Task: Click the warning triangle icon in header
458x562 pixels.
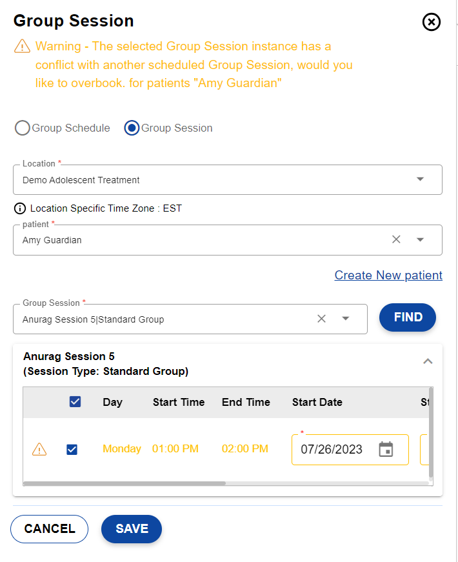Action: 22,46
